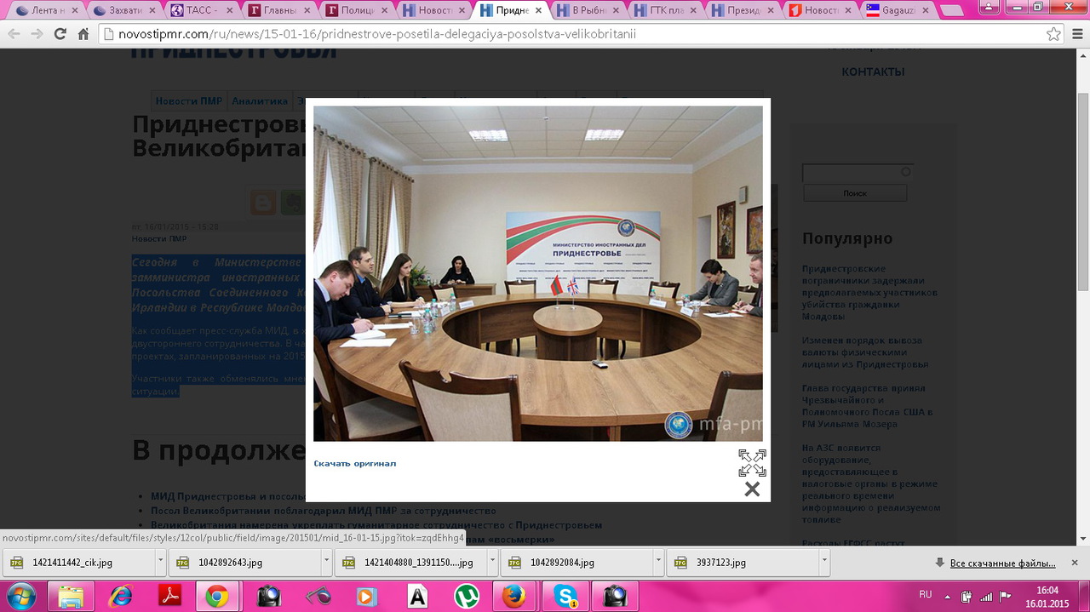Viewport: 1090px width, 612px height.
Task: Close the image lightbox with the X
Action: click(752, 489)
